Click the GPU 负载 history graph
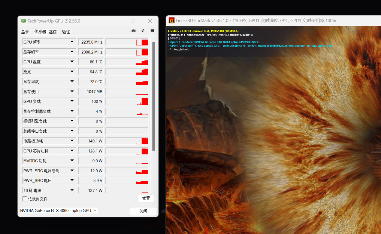381x234 pixels. (127, 102)
